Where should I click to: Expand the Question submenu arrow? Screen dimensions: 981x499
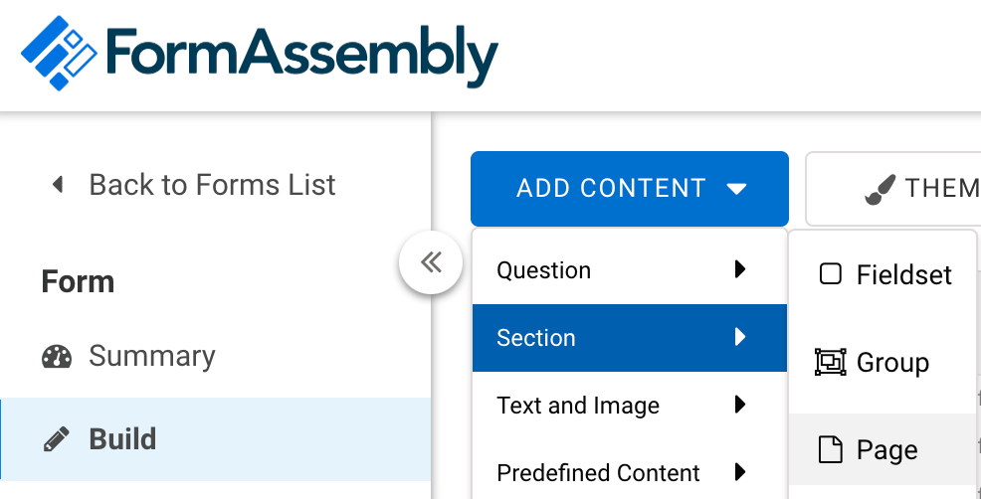(x=740, y=269)
